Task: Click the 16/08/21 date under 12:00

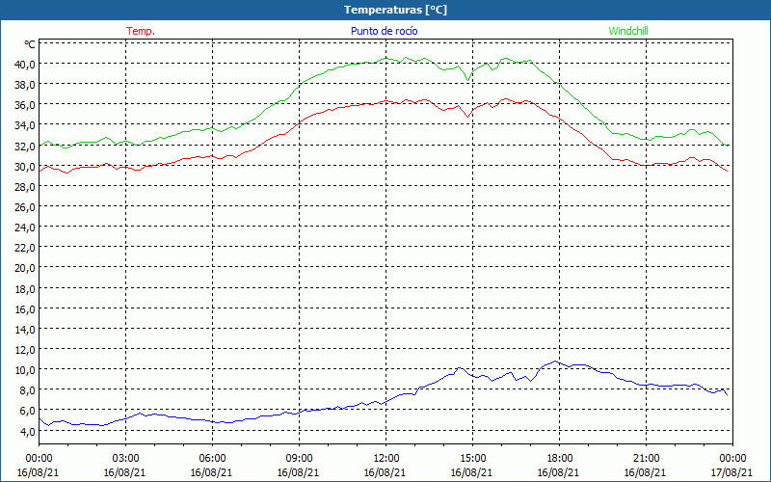Action: pos(385,472)
